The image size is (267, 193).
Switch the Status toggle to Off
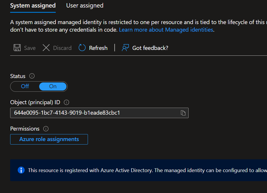coord(25,86)
